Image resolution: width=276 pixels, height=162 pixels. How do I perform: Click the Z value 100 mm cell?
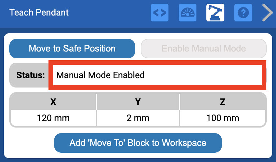[223, 118]
